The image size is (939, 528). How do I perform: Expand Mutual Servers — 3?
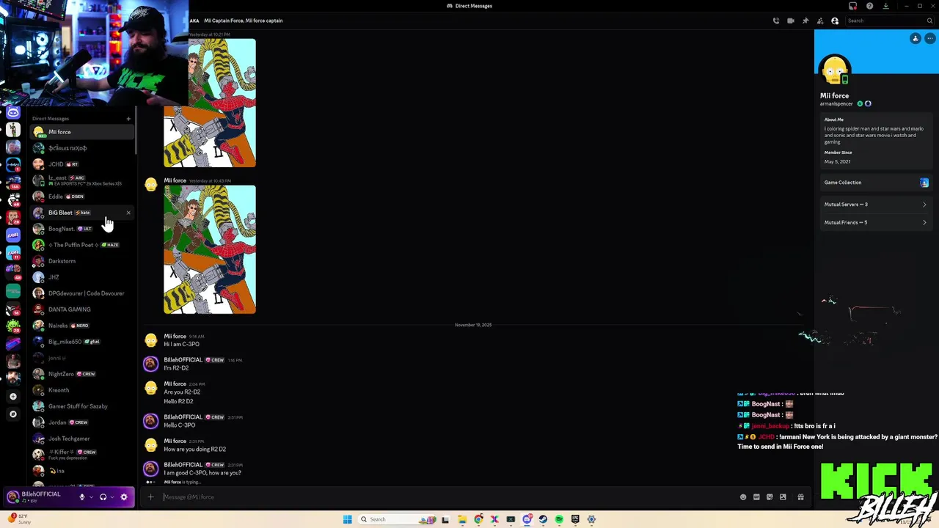coord(876,205)
